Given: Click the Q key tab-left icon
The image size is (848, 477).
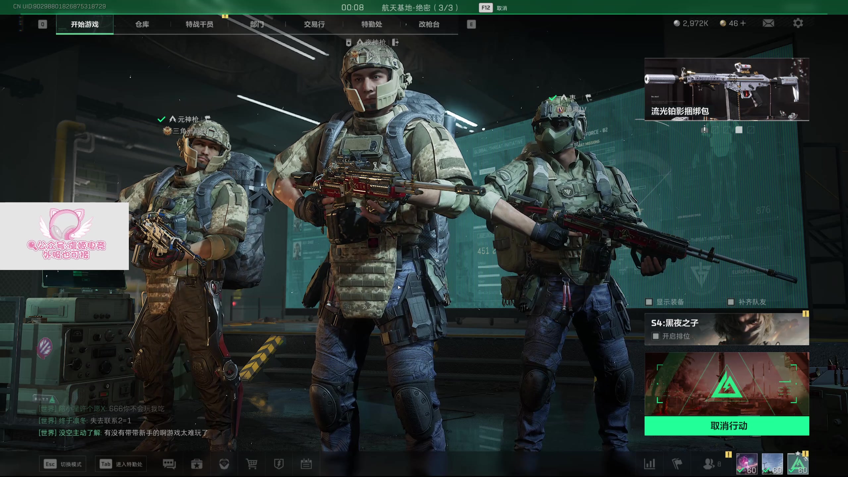Looking at the screenshot, I should click(42, 24).
